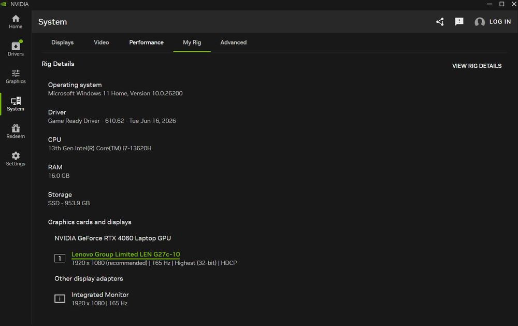The height and width of the screenshot is (326, 518).
Task: Click display number 1 icon
Action: pyautogui.click(x=60, y=258)
